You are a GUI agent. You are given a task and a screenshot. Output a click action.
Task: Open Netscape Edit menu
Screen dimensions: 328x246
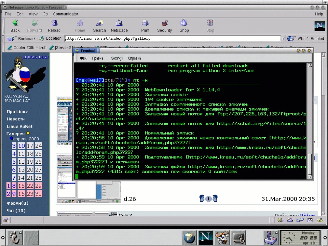tap(20, 14)
